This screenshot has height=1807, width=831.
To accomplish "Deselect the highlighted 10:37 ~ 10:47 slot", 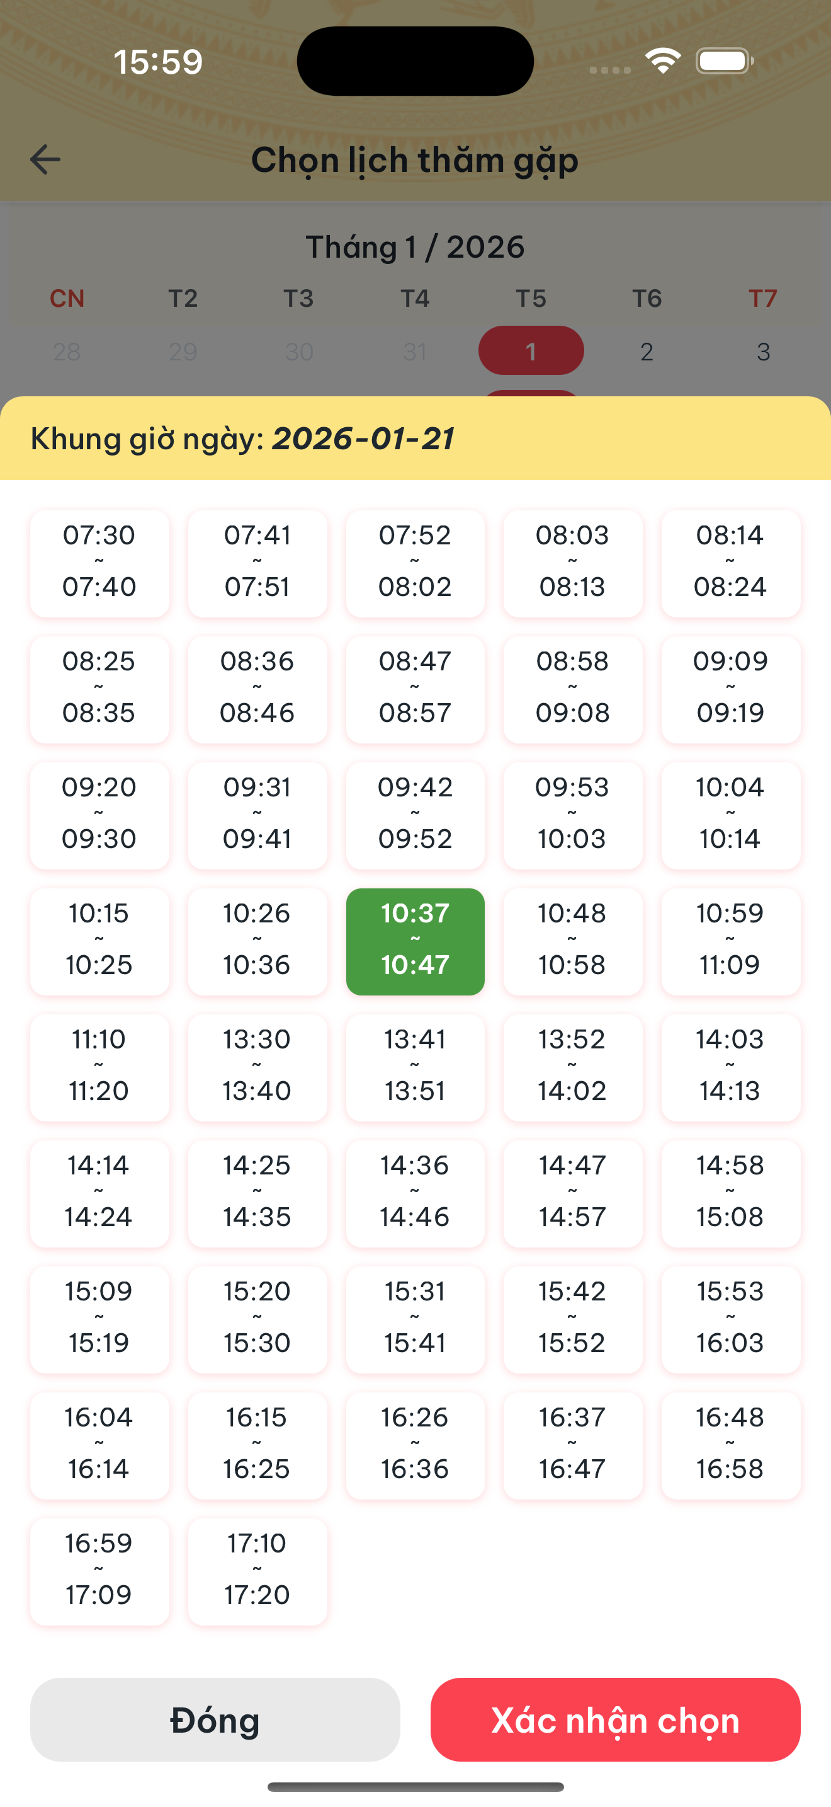I will tap(415, 941).
